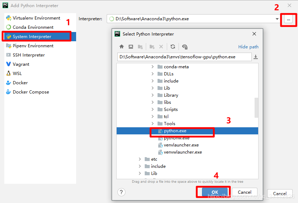This screenshot has width=298, height=203.
Task: Click the New Folder toolbar icon
Action: point(152,47)
